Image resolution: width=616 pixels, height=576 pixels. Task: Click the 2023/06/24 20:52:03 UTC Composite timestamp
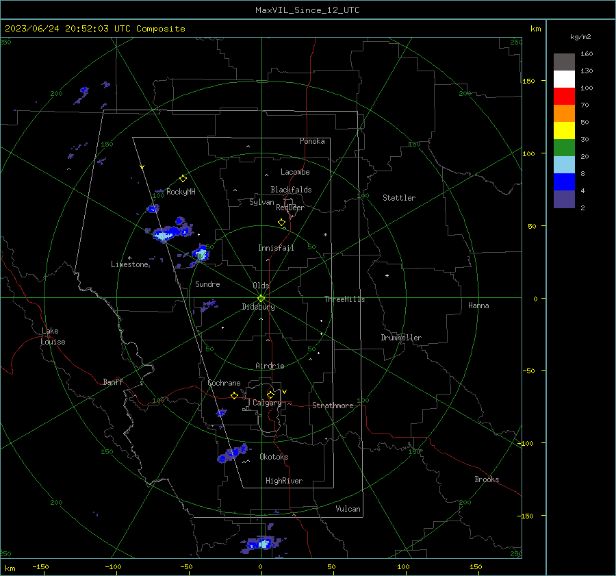tap(94, 29)
